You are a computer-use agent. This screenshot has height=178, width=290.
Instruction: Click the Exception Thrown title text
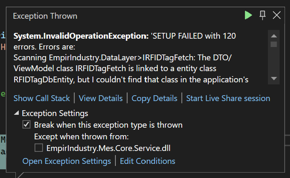tap(45, 16)
